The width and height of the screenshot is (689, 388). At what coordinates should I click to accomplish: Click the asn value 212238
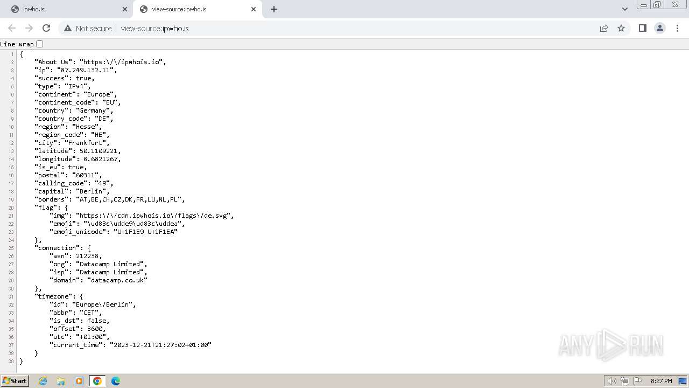point(87,256)
